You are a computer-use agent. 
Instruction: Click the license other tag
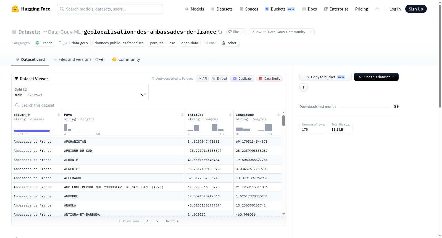(x=229, y=43)
